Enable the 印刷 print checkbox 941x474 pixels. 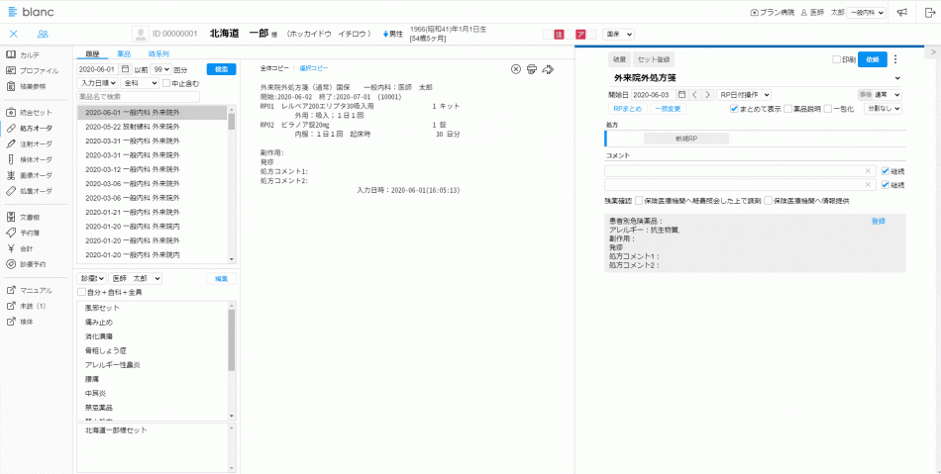click(x=837, y=59)
